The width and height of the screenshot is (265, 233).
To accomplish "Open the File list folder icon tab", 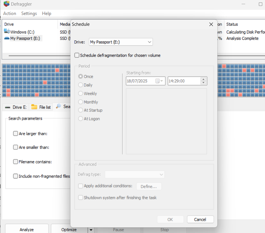I will 34,107.
